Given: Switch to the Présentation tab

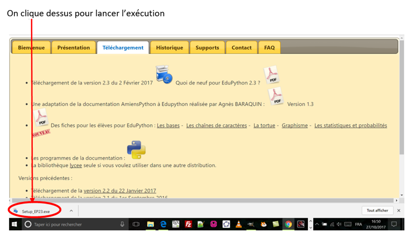Looking at the screenshot, I should [74, 48].
